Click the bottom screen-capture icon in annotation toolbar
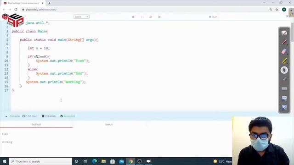The image size is (294, 165). coord(284,108)
